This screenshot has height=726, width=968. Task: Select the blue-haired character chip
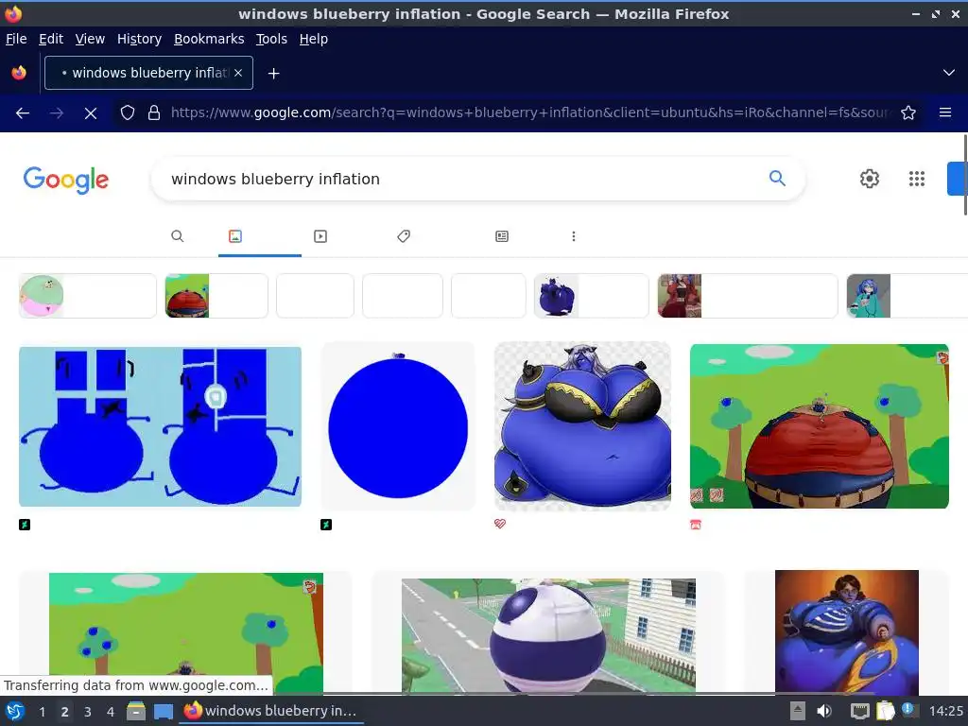click(x=907, y=296)
